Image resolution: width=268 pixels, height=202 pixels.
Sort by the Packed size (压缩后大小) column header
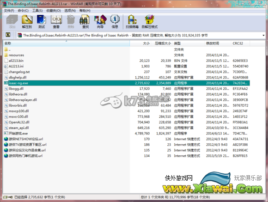coord(162,43)
